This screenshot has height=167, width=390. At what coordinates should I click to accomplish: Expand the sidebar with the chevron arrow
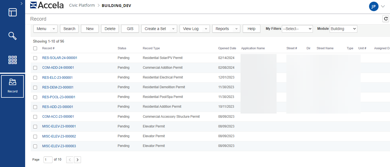pos(22,3)
